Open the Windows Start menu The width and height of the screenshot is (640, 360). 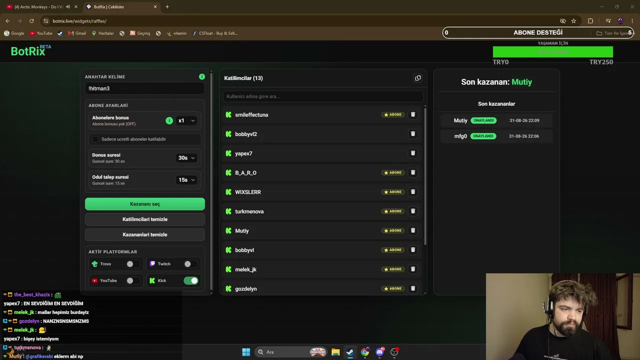[246, 352]
